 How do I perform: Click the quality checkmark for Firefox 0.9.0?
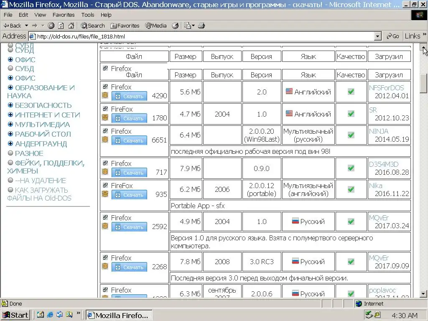tap(351, 168)
